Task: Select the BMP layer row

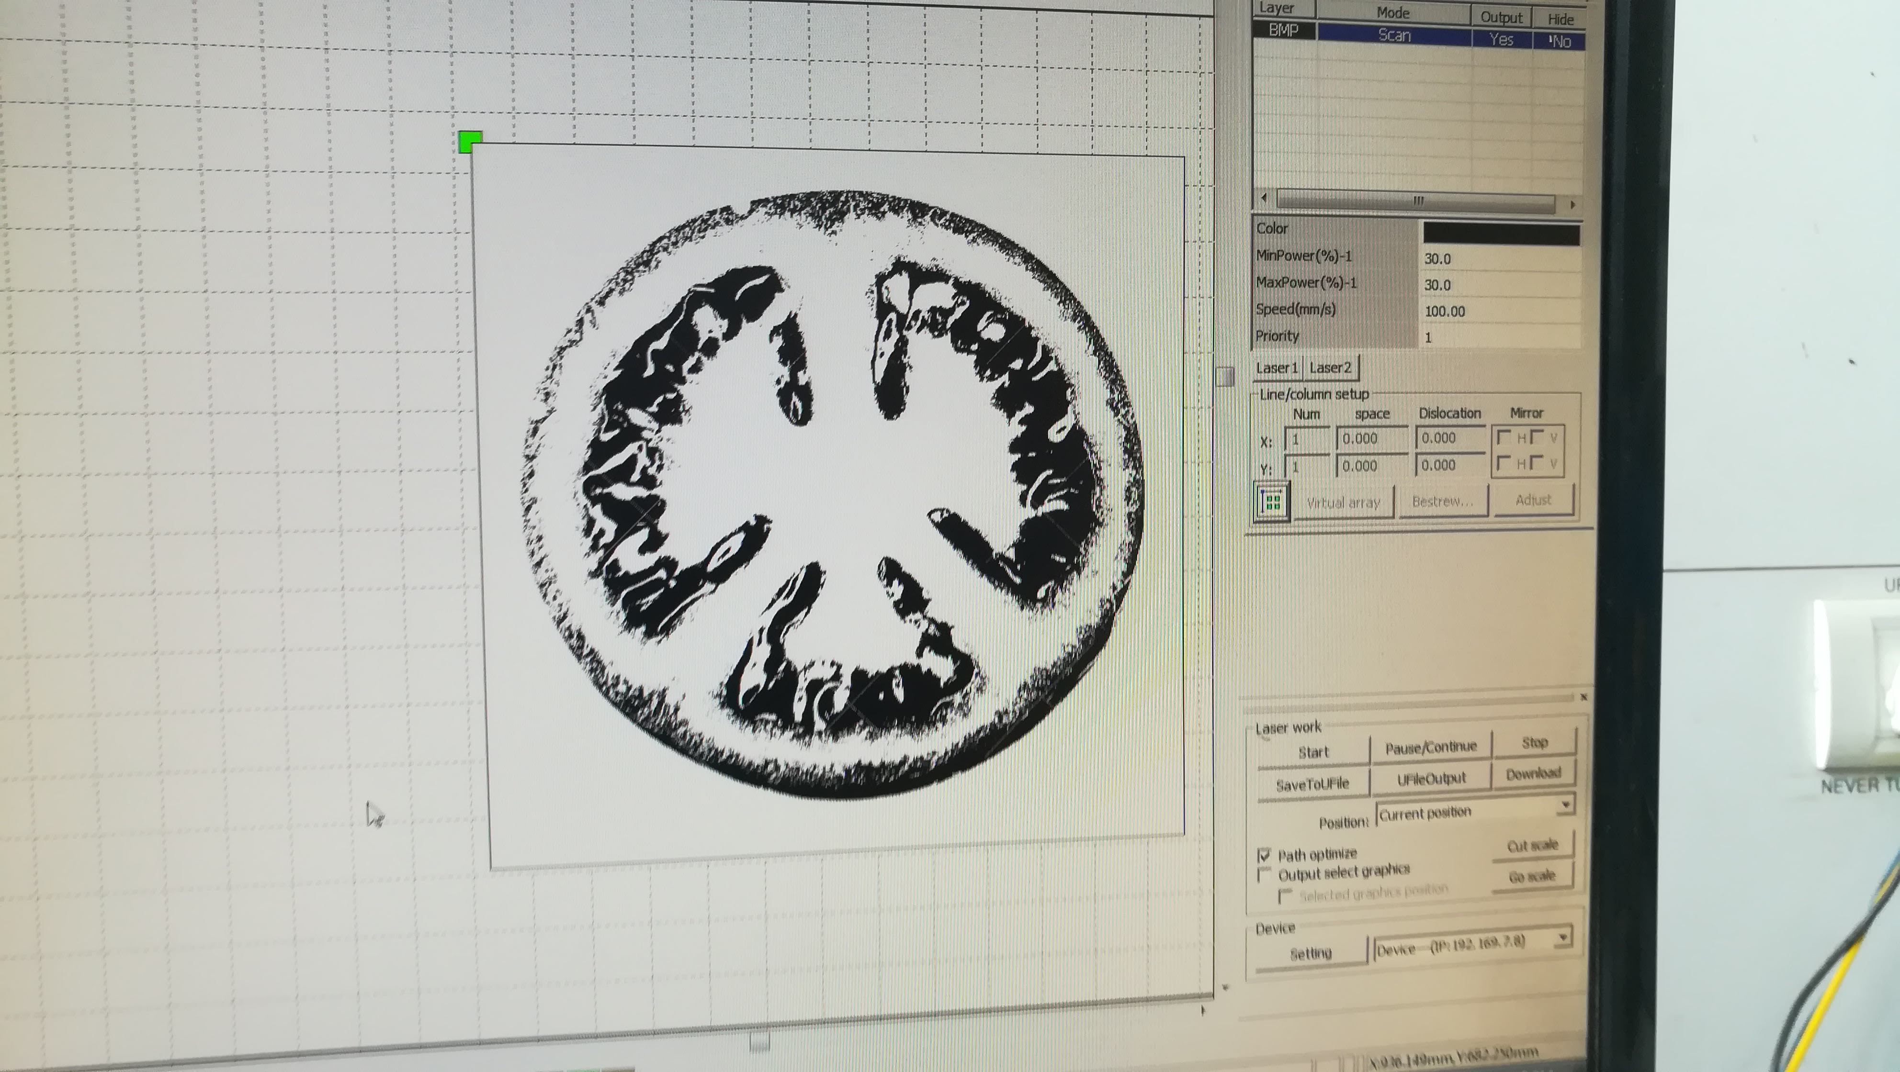Action: pos(1283,30)
